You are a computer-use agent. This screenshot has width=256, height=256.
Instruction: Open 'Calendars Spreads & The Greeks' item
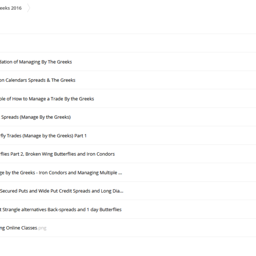[38, 80]
